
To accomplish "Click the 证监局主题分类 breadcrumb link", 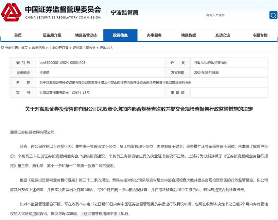I will (84, 48).
